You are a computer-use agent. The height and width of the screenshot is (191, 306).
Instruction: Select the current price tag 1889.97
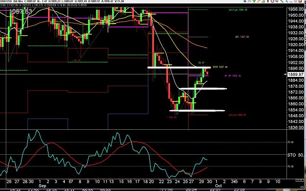[295, 74]
